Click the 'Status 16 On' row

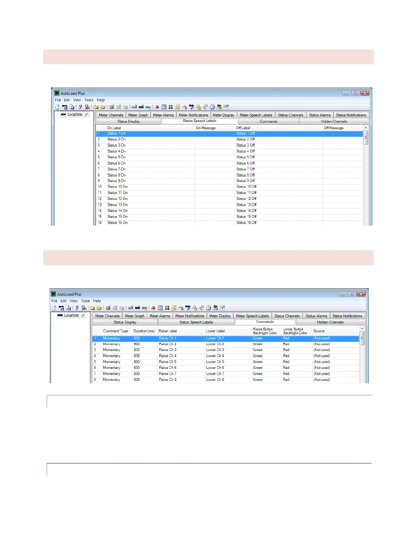click(229, 223)
